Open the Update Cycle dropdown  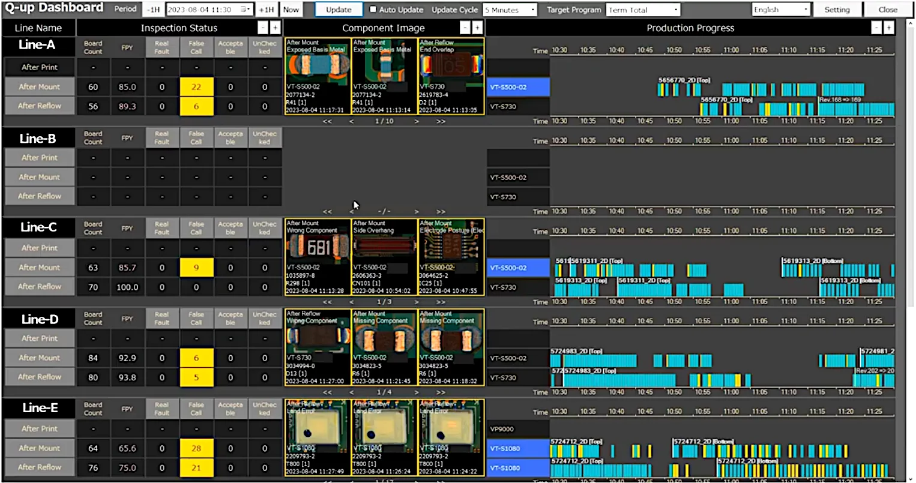click(x=510, y=10)
